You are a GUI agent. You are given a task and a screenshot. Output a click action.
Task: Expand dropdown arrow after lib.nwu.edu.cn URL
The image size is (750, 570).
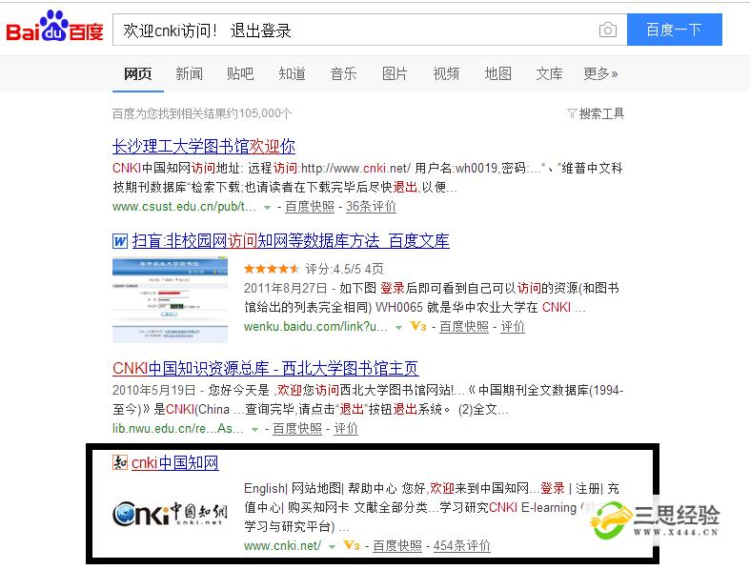[255, 430]
